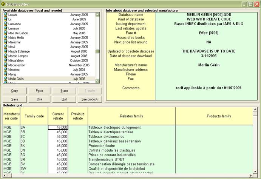Click the database icon next to Loxam

pyautogui.click(x=6, y=15)
